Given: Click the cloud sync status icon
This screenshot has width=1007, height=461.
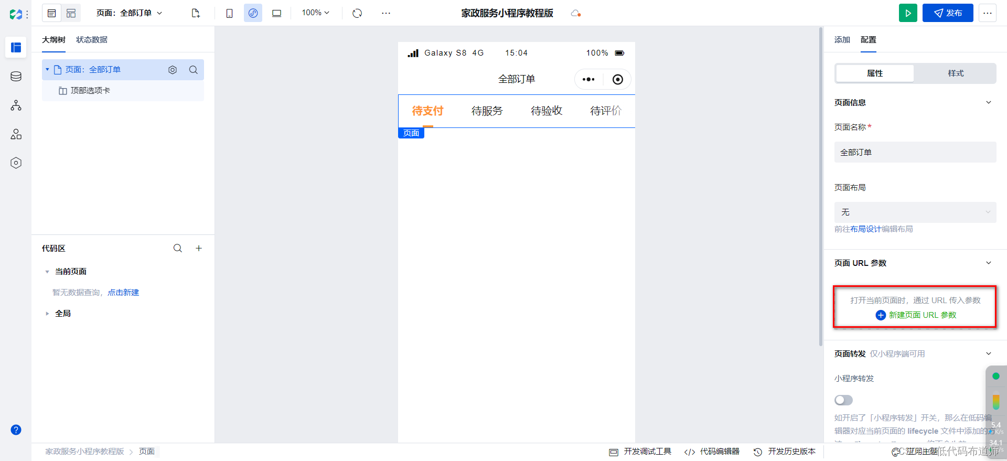Looking at the screenshot, I should pos(576,13).
